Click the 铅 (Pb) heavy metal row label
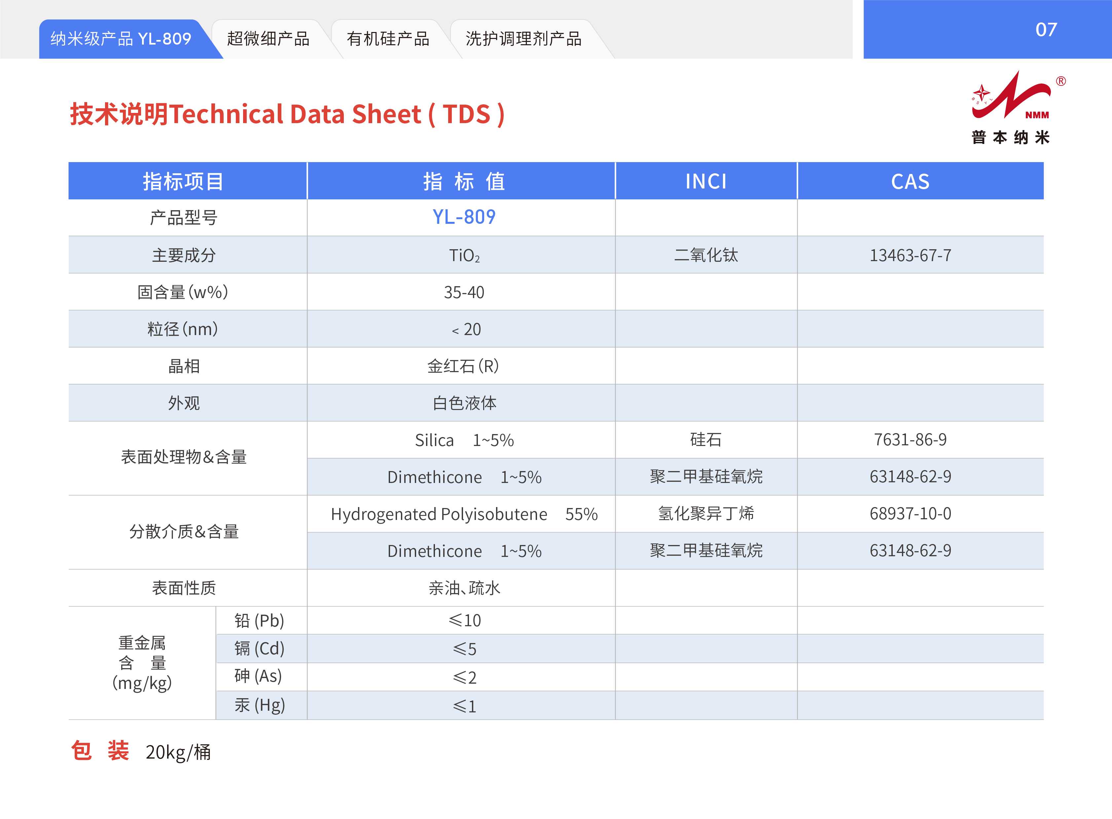This screenshot has height=819, width=1112. coord(259,621)
